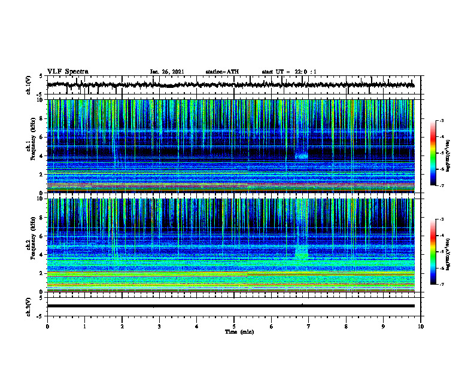Click the "3" tick on the Time axis
Image resolution: width=474 pixels, height=366 pixels.
click(x=159, y=327)
